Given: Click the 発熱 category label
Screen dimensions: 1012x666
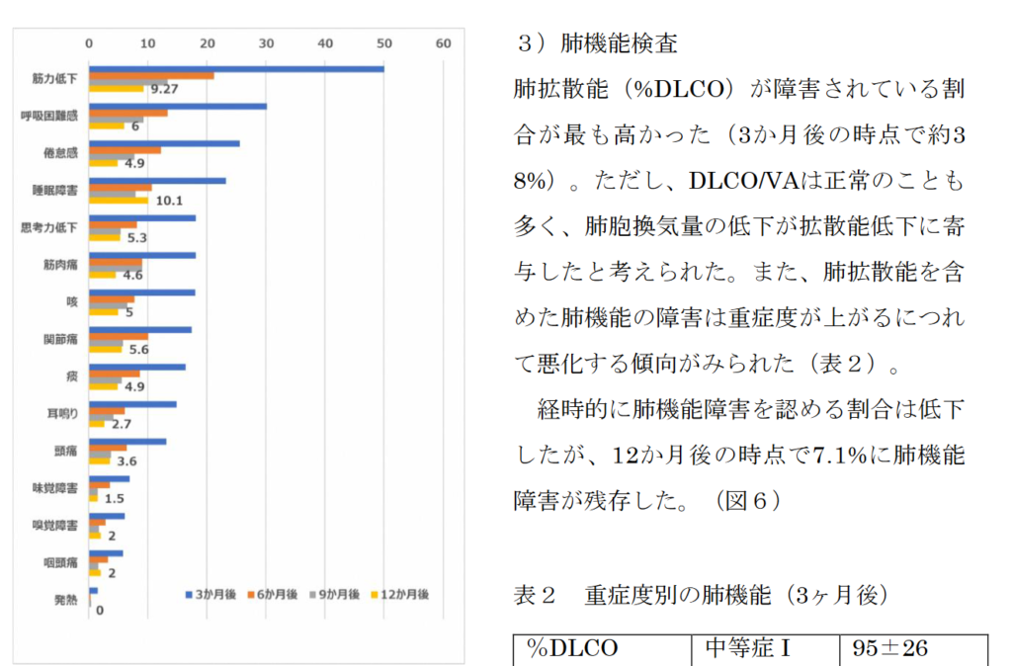Looking at the screenshot, I should 67,599.
